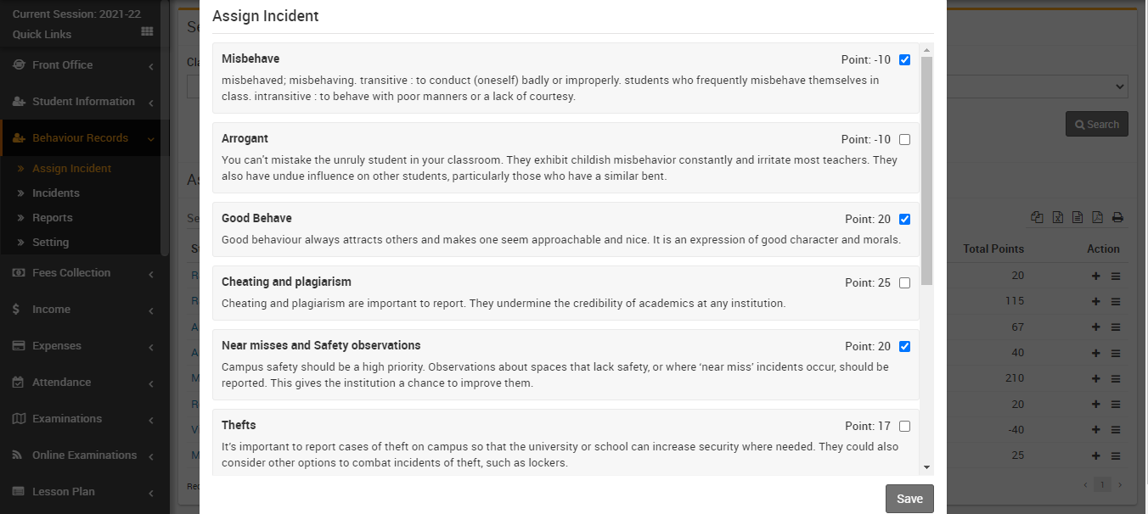Export table as PDF icon
The width and height of the screenshot is (1148, 514).
coord(1097,217)
